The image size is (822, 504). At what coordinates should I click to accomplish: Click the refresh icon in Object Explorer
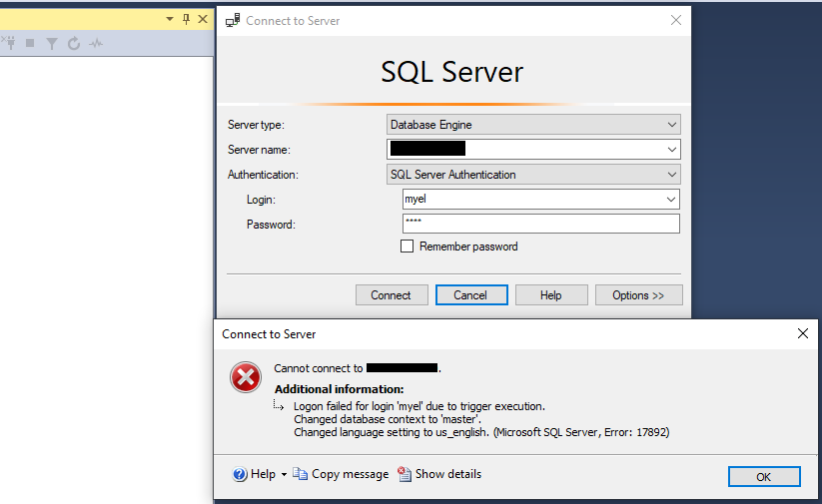74,44
